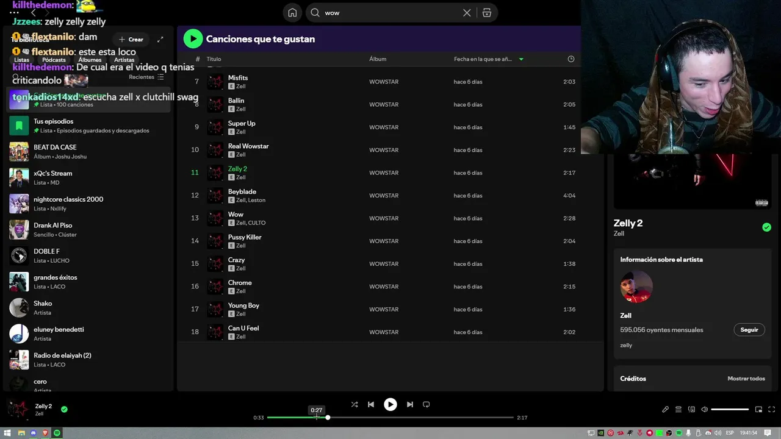Image resolution: width=781 pixels, height=439 pixels.
Task: Click the Seguir button for Zell
Action: [749, 330]
